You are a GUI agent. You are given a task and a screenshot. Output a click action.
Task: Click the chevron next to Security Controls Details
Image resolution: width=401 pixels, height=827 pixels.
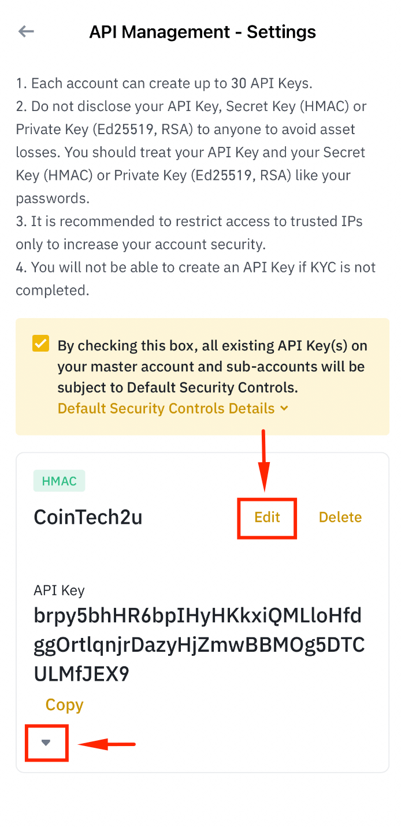[x=283, y=408]
